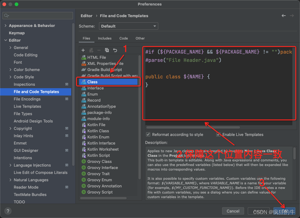The width and height of the screenshot is (300, 218).
Task: Click the Reader Mode project-level icon
Action: click(67, 187)
